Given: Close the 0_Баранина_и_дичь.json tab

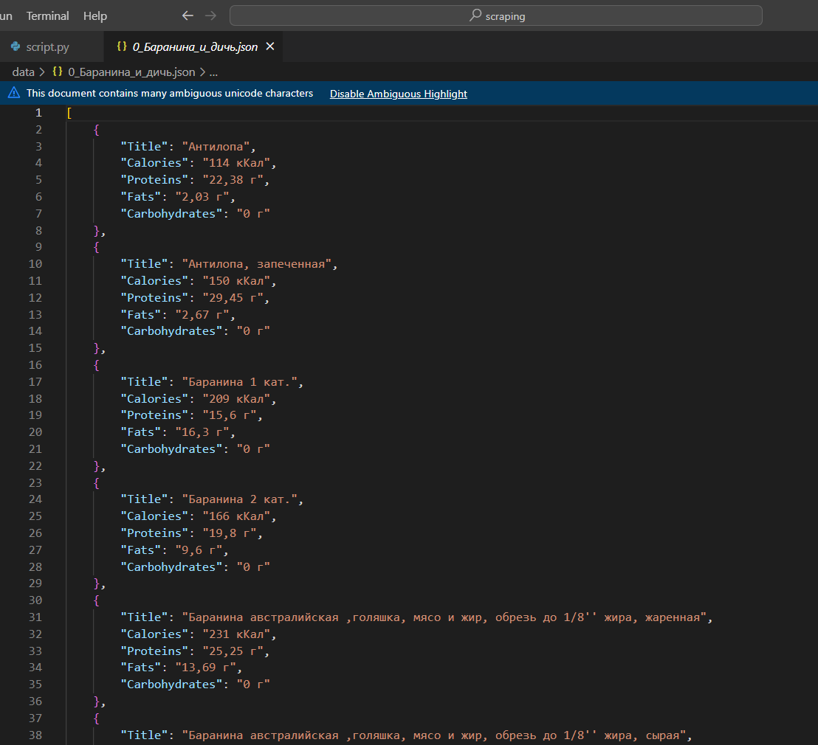Looking at the screenshot, I should 270,46.
